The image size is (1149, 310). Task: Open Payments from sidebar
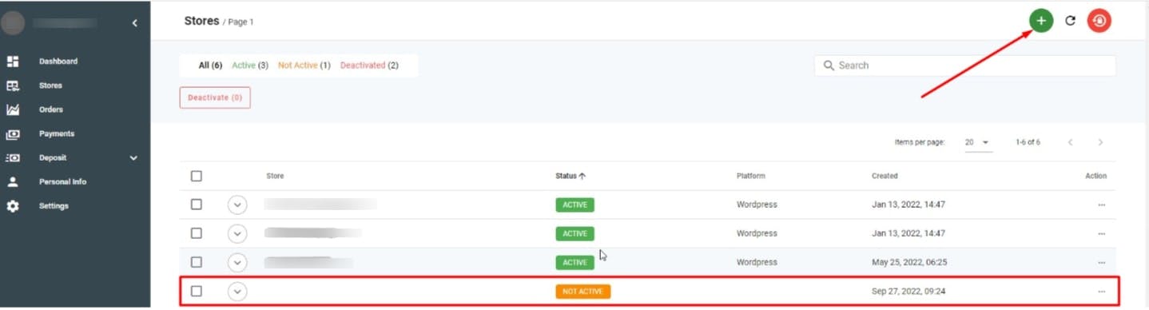[57, 133]
